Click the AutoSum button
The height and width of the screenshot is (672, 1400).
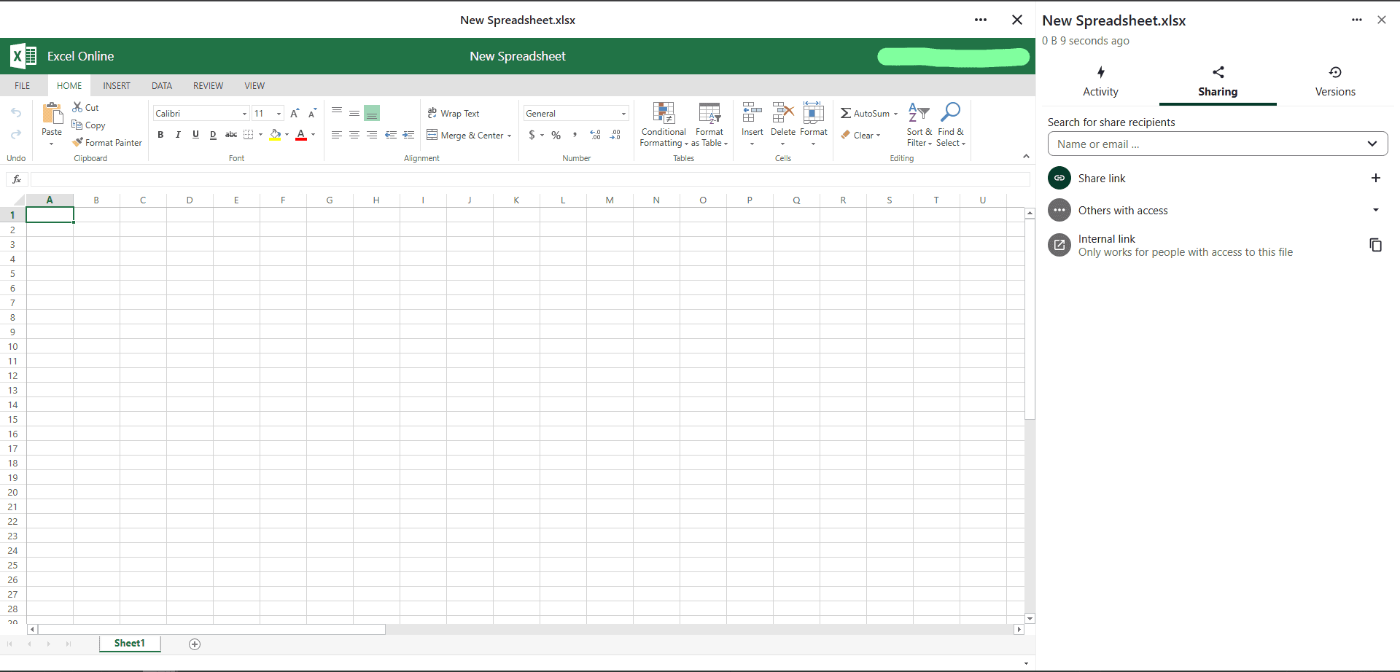point(865,114)
